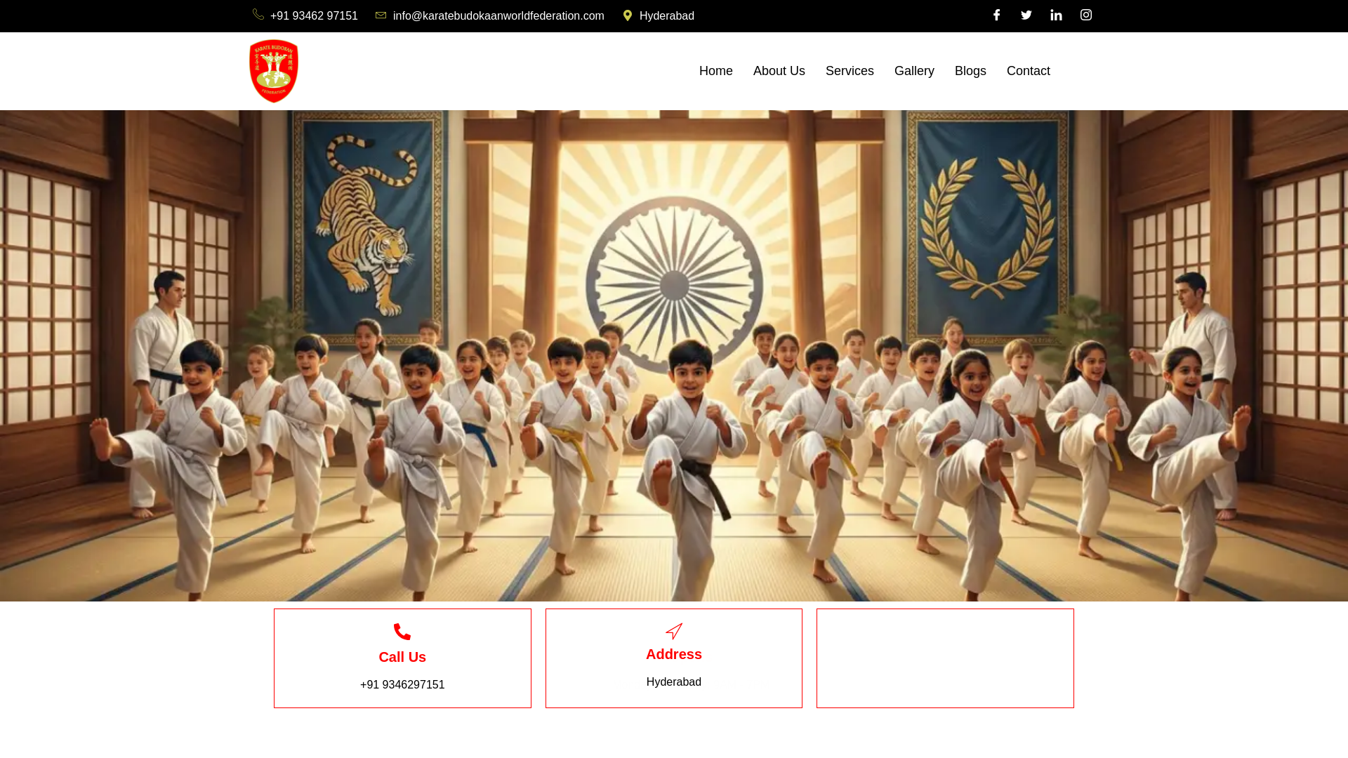Click the location pin icon beside Hyderabad
Image resolution: width=1348 pixels, height=758 pixels.
tap(628, 15)
